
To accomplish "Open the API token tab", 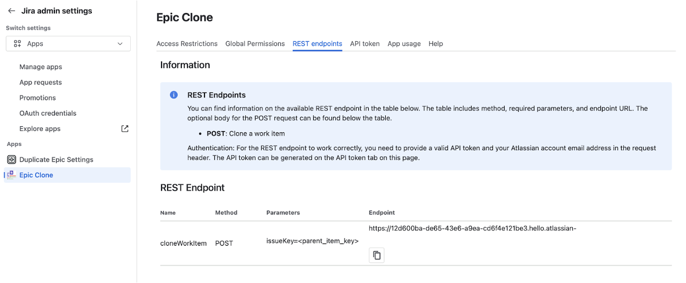I will (365, 44).
